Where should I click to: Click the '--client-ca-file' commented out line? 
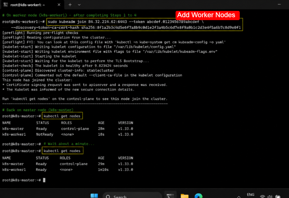click(x=92, y=75)
